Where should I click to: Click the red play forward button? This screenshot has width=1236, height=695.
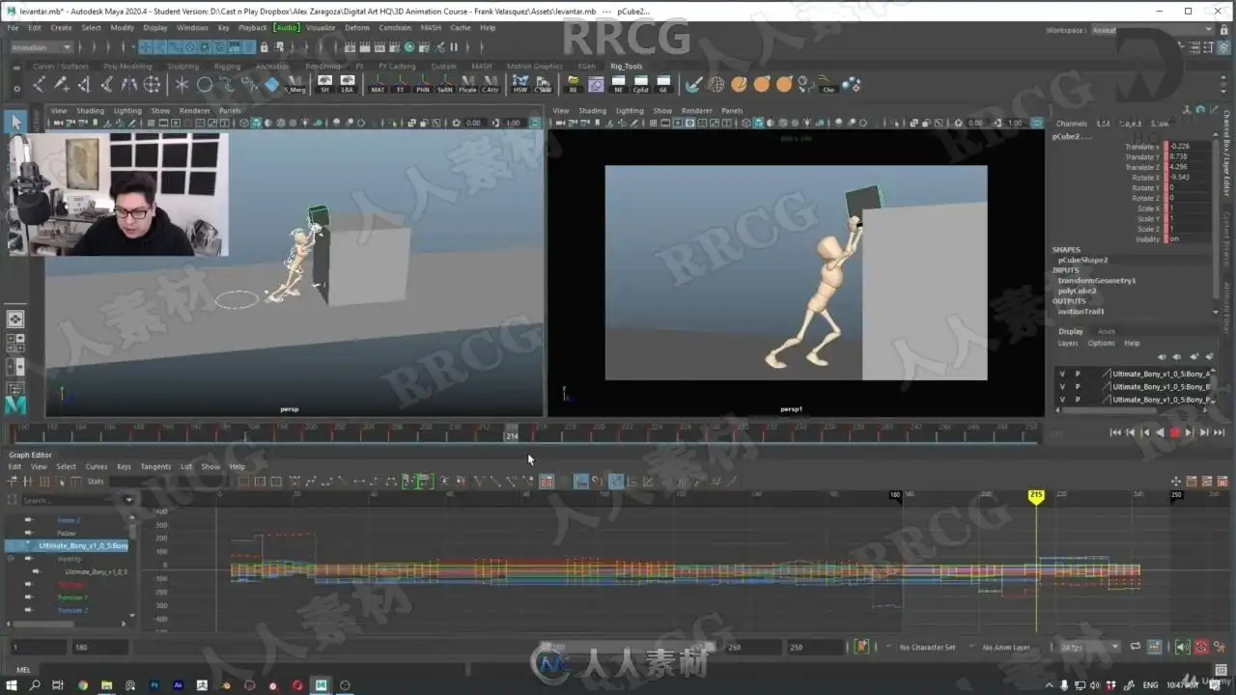click(x=1175, y=432)
